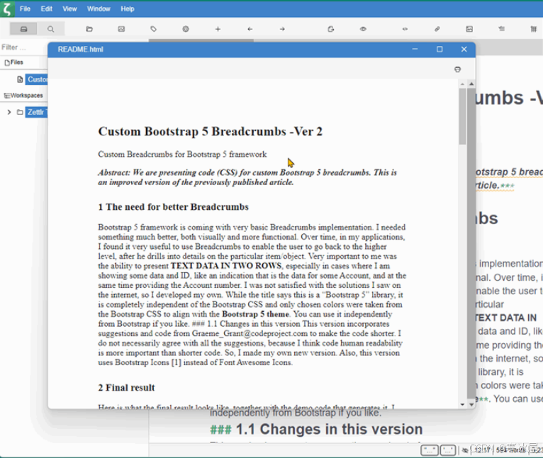Click the double-quote Magic Quotes status button

click(430, 450)
